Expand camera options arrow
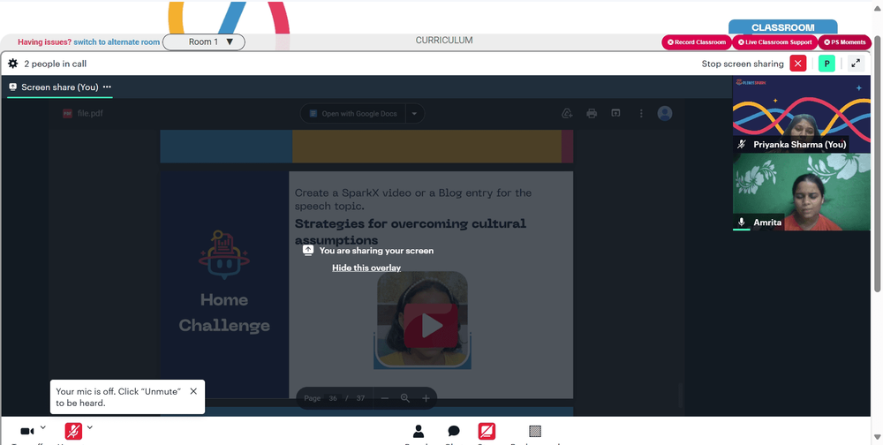Screen dimensions: 883x445 point(43,427)
